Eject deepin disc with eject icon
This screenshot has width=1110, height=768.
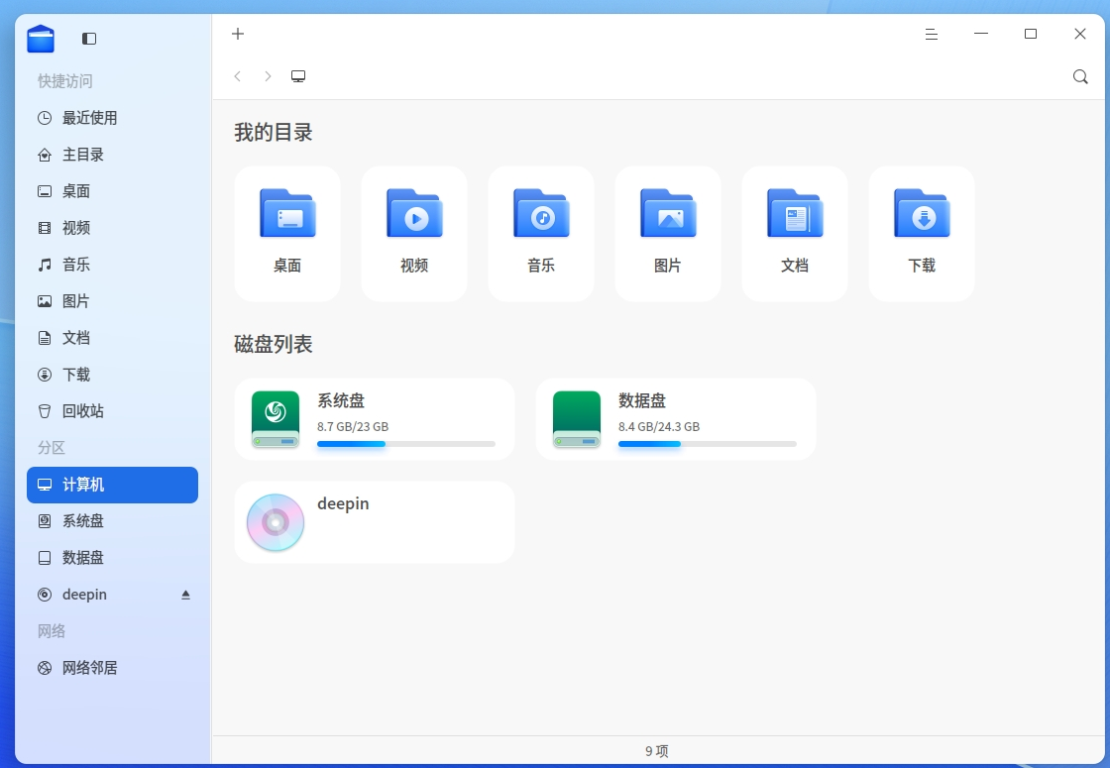(185, 595)
